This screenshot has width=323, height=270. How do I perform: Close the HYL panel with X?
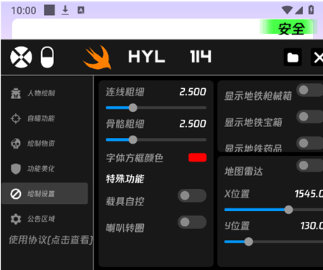[x=318, y=57]
